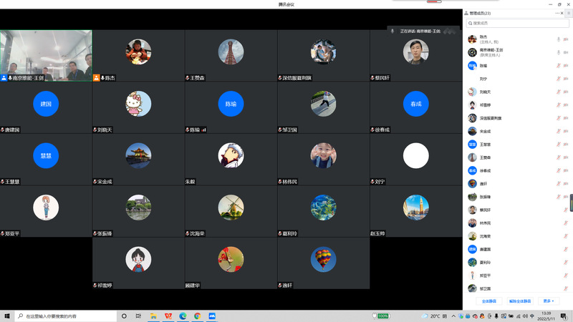Unmute 宋金成 microphone icon in member list

click(559, 131)
